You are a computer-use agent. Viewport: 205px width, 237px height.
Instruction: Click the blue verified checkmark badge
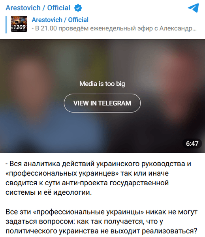78,8
